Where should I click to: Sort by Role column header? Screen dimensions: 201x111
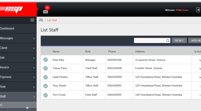click(x=88, y=52)
